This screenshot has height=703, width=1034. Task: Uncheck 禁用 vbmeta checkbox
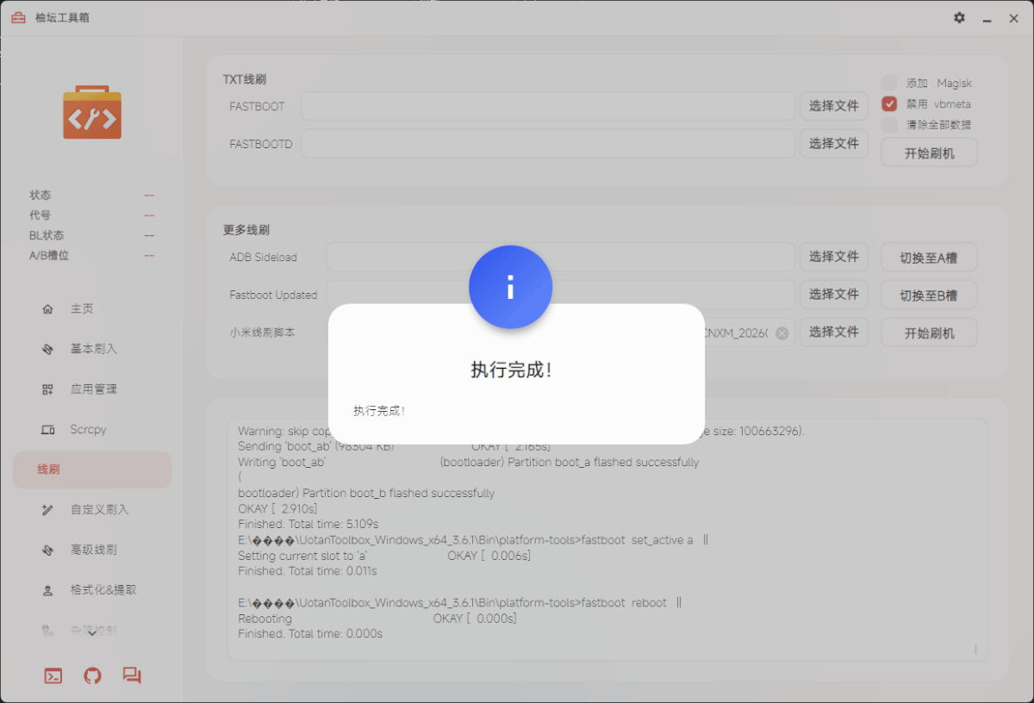pyautogui.click(x=889, y=103)
